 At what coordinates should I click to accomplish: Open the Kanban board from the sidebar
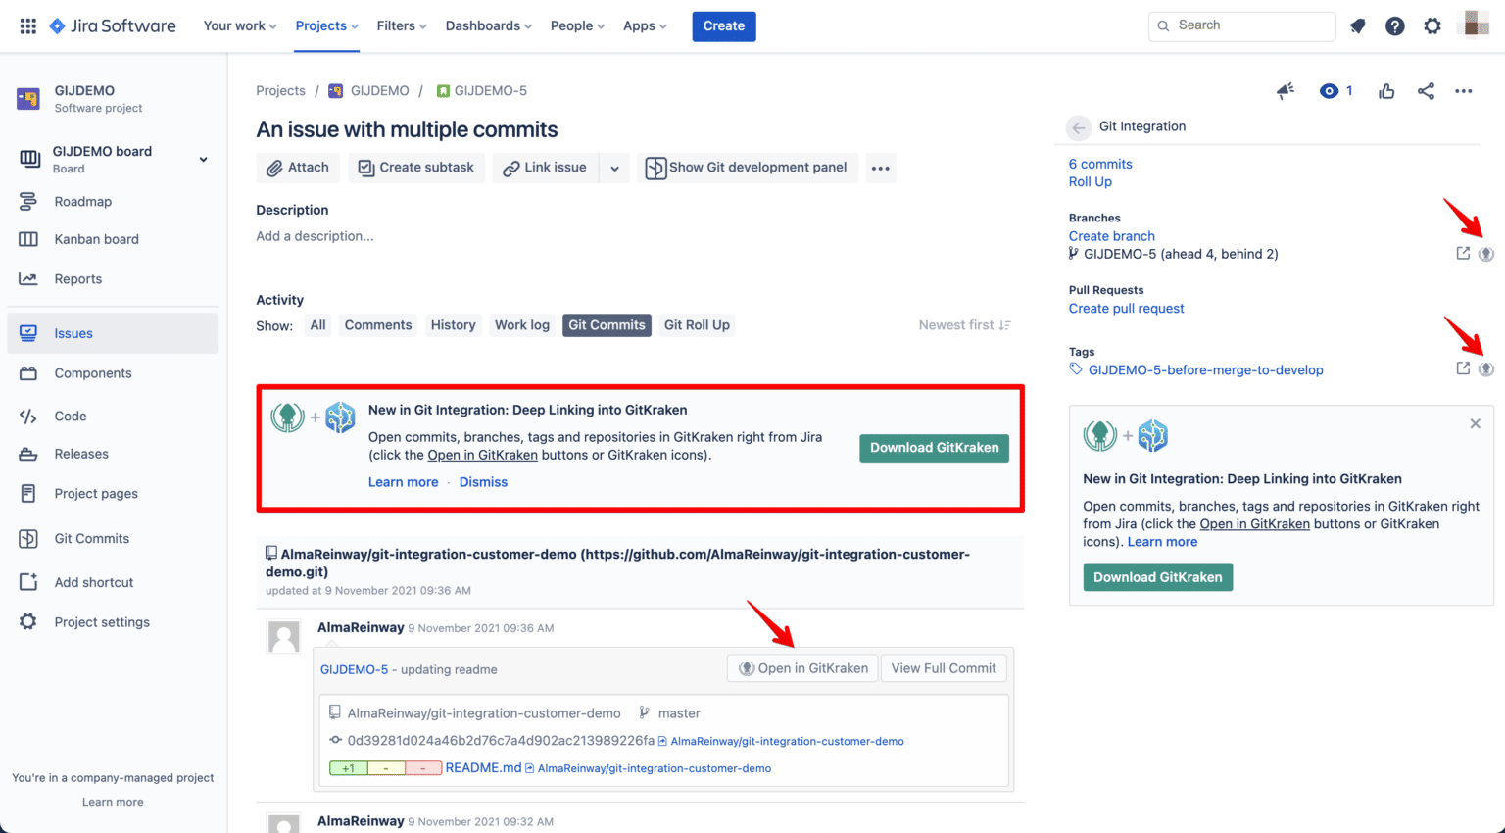pyautogui.click(x=96, y=239)
